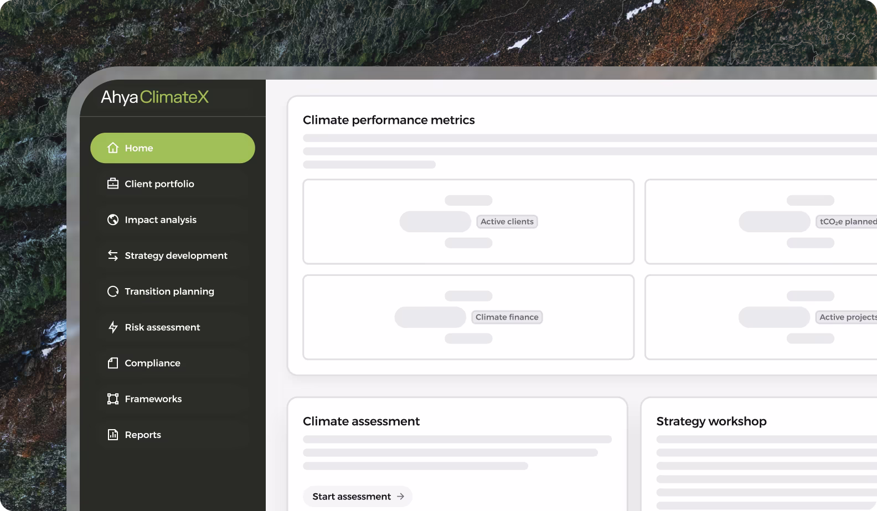This screenshot has width=877, height=511.
Task: Select Frameworks menu label
Action: pyautogui.click(x=153, y=399)
